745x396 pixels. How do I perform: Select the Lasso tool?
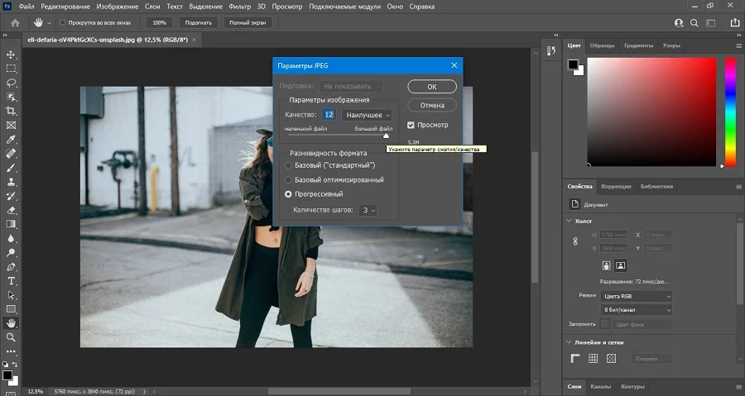click(11, 83)
